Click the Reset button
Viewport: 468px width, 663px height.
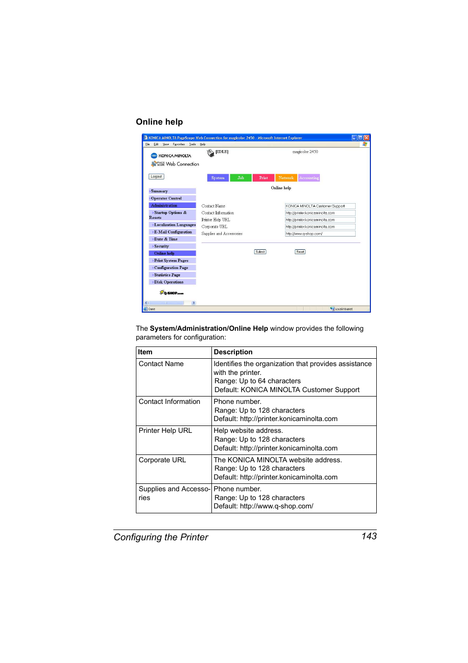click(x=300, y=252)
